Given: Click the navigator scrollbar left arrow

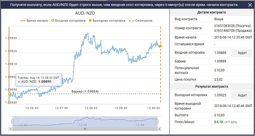Looking at the screenshot, I should click(11, 129).
